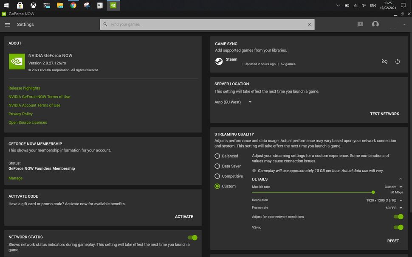Launch Chrome from the taskbar
412x257 pixels.
click(73, 6)
